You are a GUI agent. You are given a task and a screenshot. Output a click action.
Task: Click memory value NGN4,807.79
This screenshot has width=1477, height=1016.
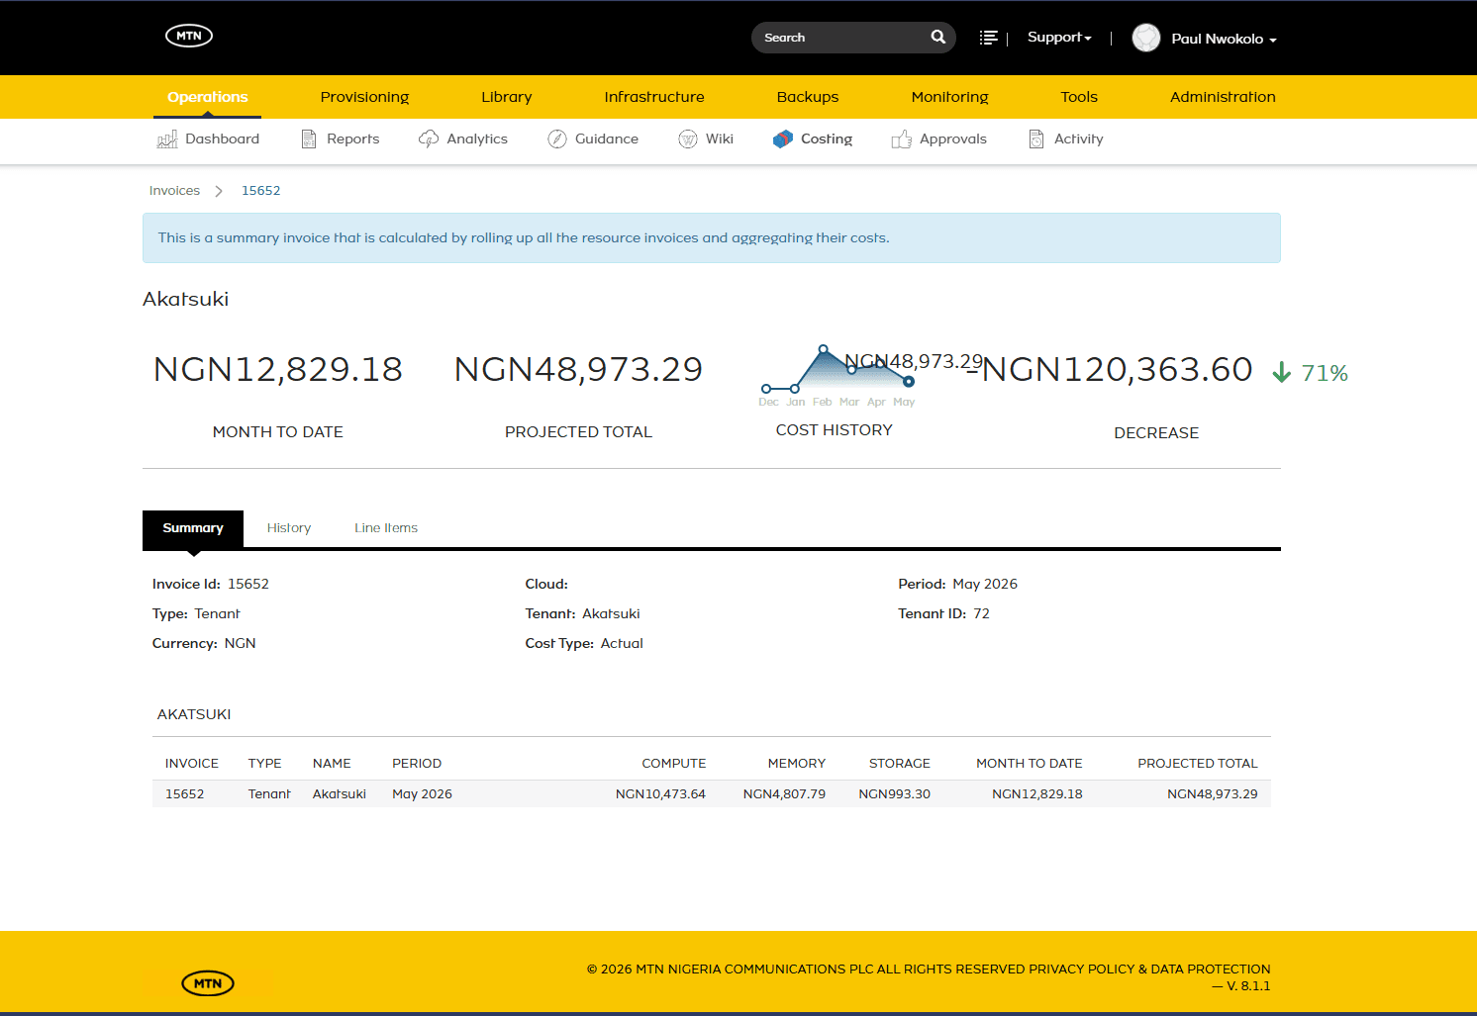pos(784,794)
